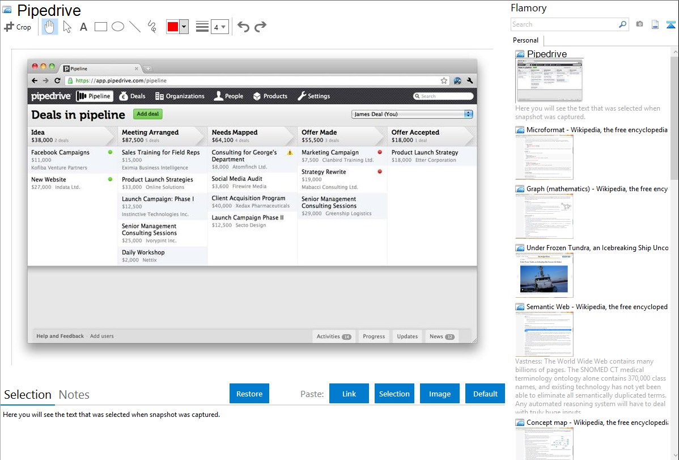Click Deals in the Pipedrive navigation
The image size is (679, 460).
[x=133, y=96]
